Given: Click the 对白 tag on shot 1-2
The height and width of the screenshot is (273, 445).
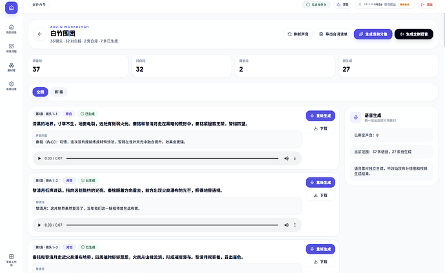Looking at the screenshot, I should point(69,181).
